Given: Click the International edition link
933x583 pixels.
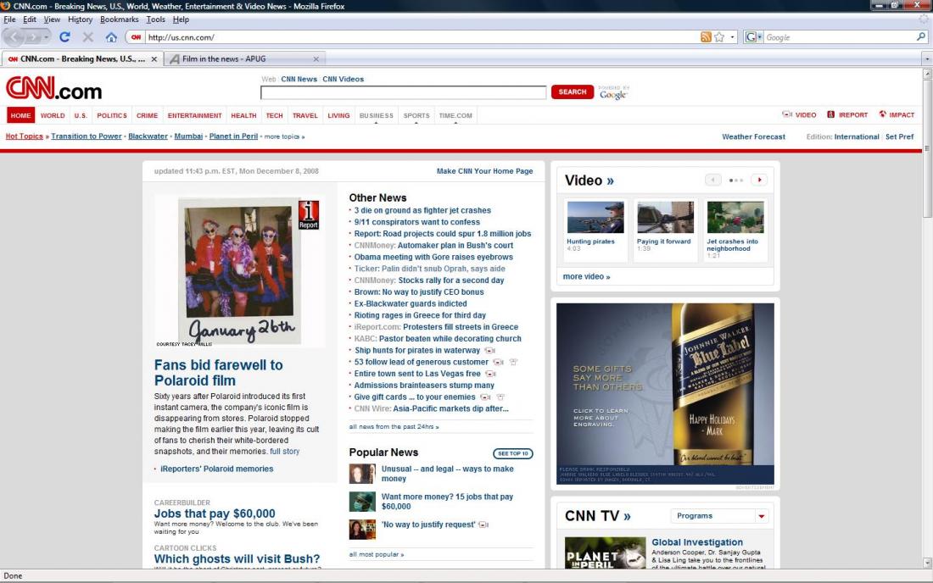Looking at the screenshot, I should pyautogui.click(x=857, y=136).
